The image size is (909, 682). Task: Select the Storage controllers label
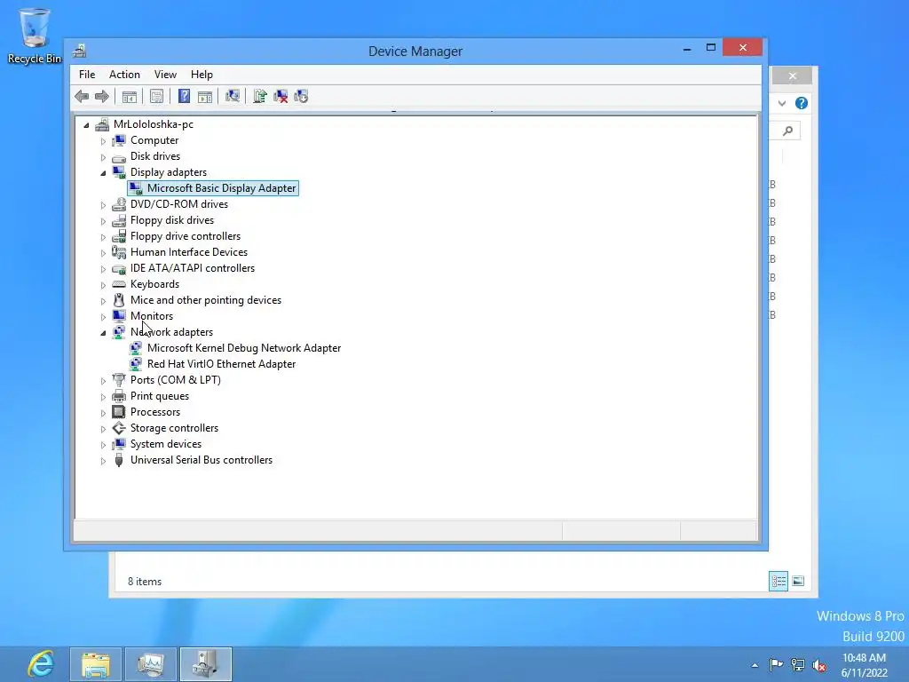[175, 427]
